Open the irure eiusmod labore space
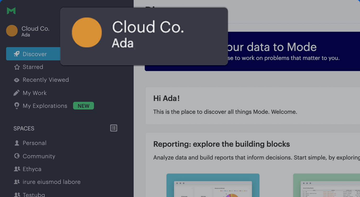 point(52,182)
